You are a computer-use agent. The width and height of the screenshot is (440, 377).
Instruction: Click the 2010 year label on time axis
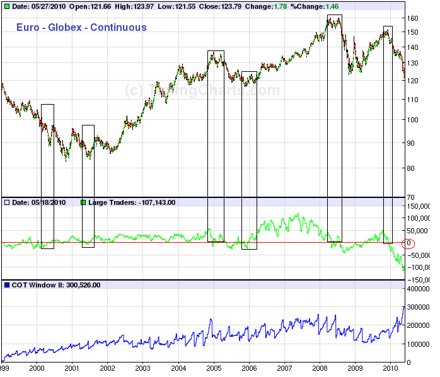(391, 368)
